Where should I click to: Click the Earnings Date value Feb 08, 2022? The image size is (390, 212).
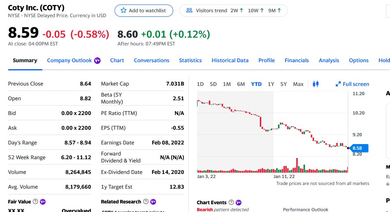coord(168,143)
